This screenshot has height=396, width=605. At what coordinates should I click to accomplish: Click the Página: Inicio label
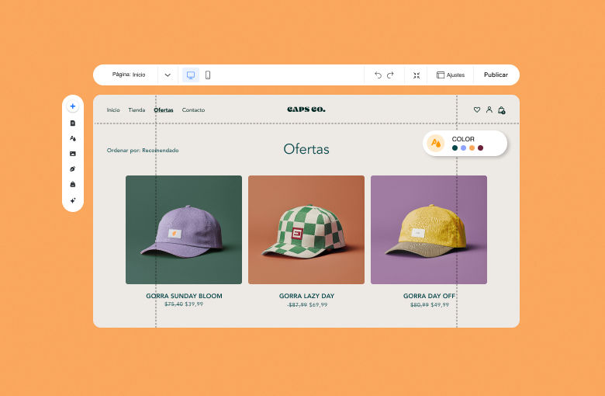pos(129,75)
